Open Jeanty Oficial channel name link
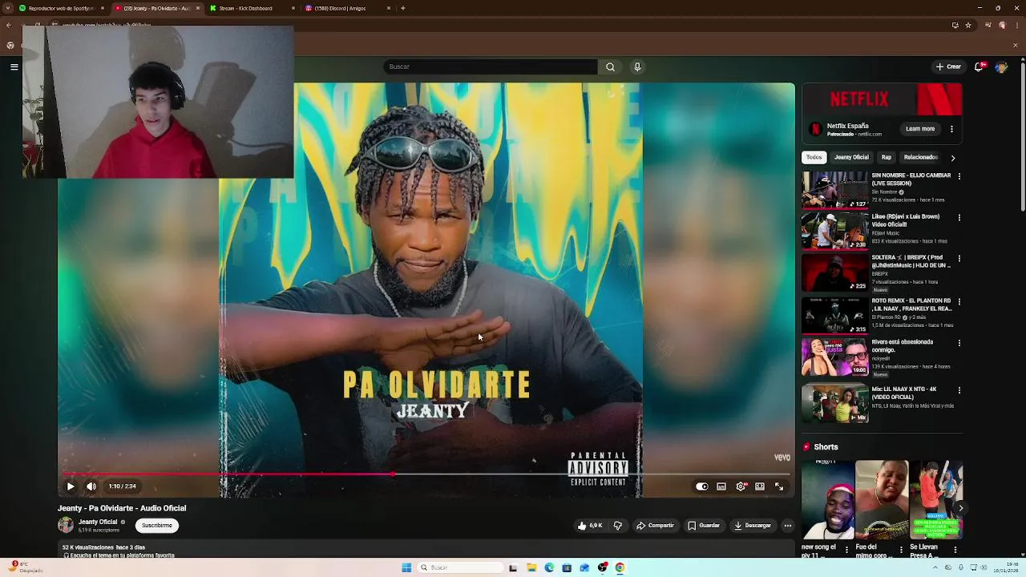1026x577 pixels. coord(98,522)
